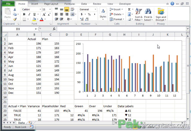Apply Percent Style
Image resolution: width=191 pixels, height=131 pixels.
point(89,14)
